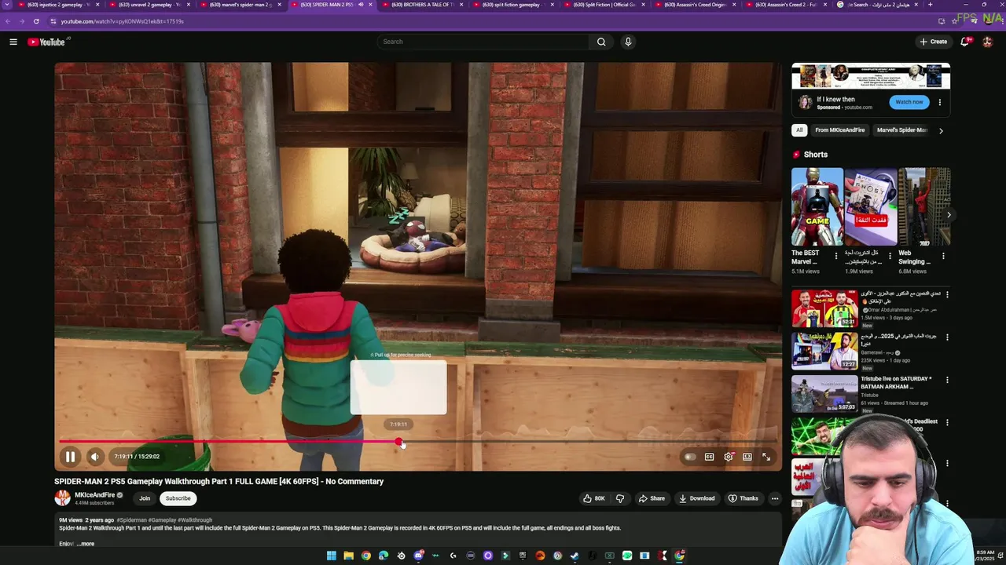Click the browser address bar URL
The image size is (1006, 565).
pyautogui.click(x=123, y=21)
